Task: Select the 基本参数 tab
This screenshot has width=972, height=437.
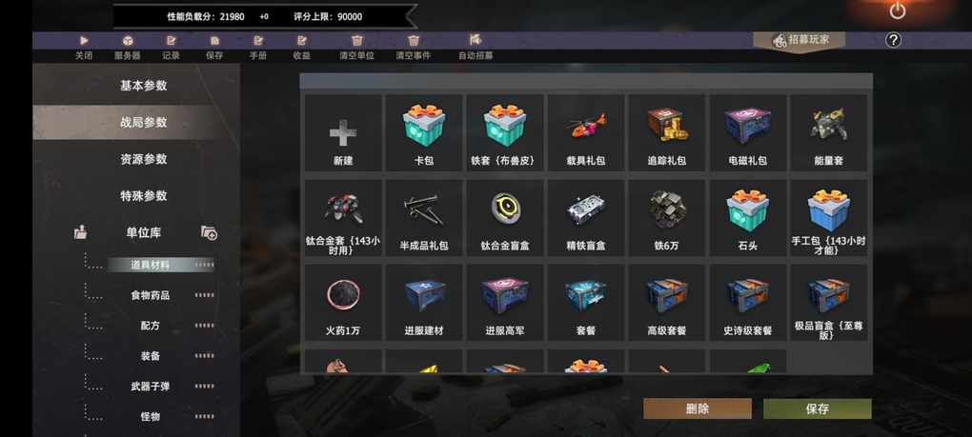Action: (143, 86)
